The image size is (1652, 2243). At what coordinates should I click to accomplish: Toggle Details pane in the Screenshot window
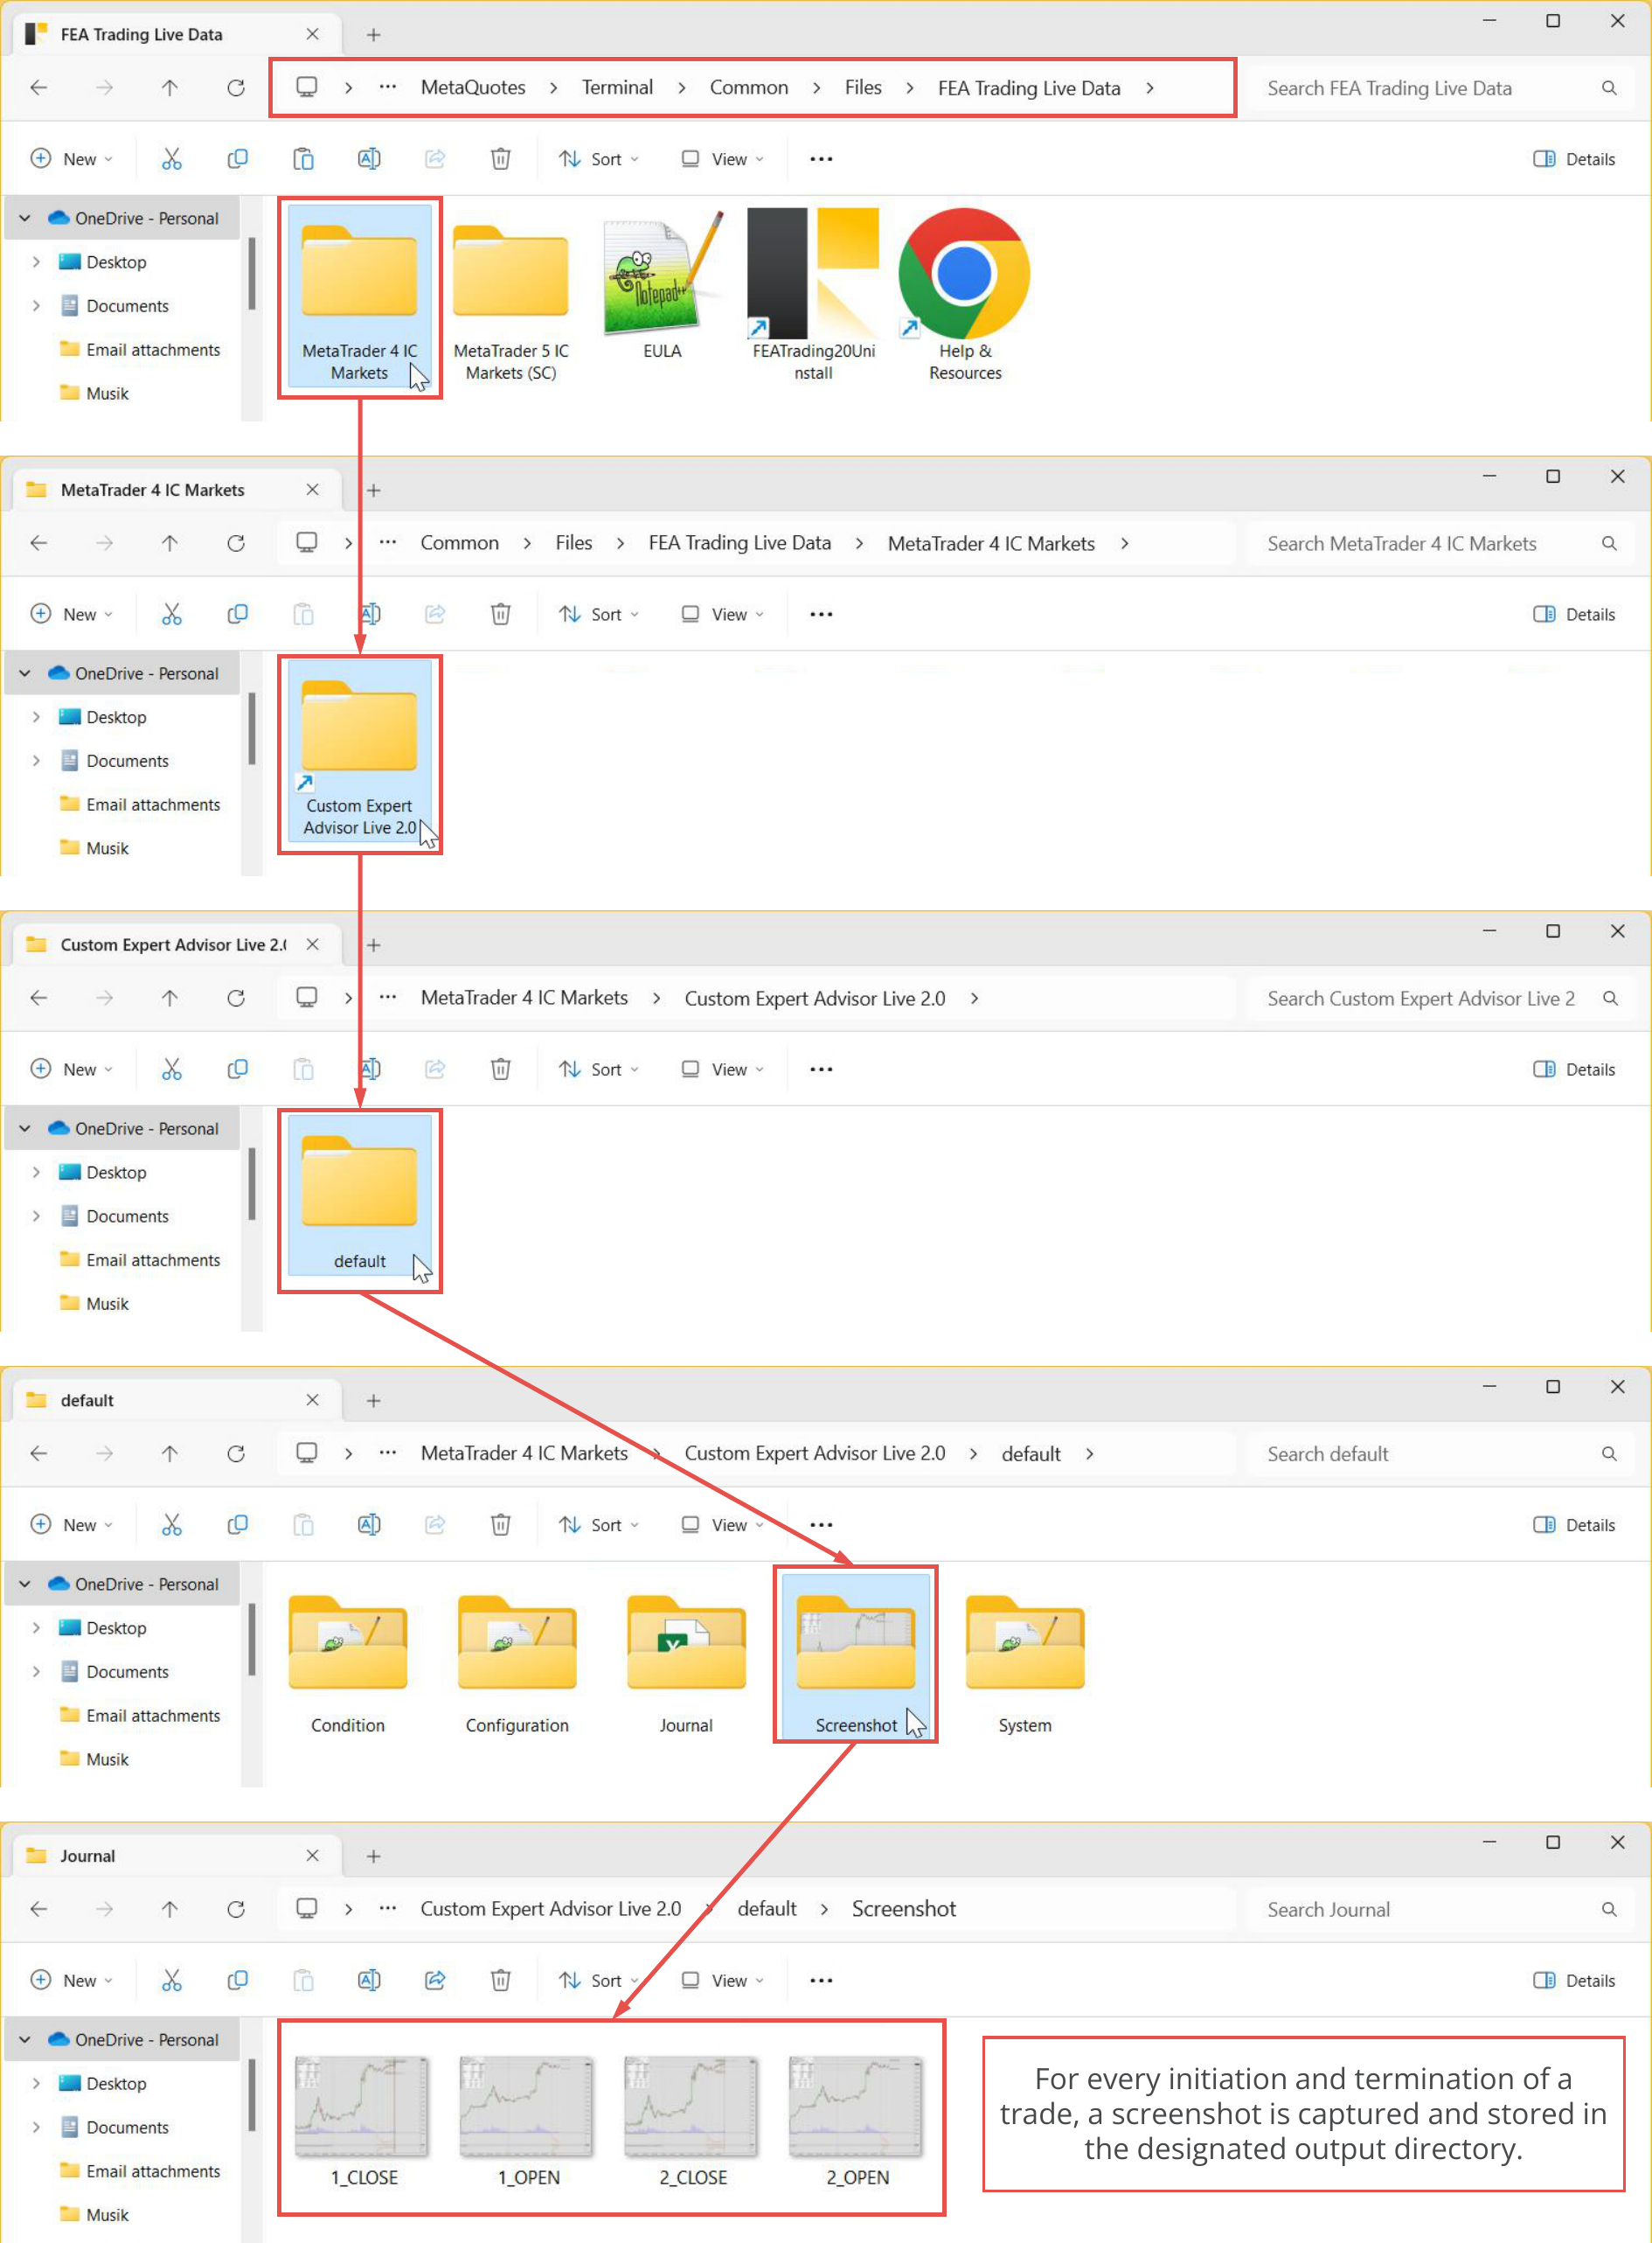tap(1574, 1981)
